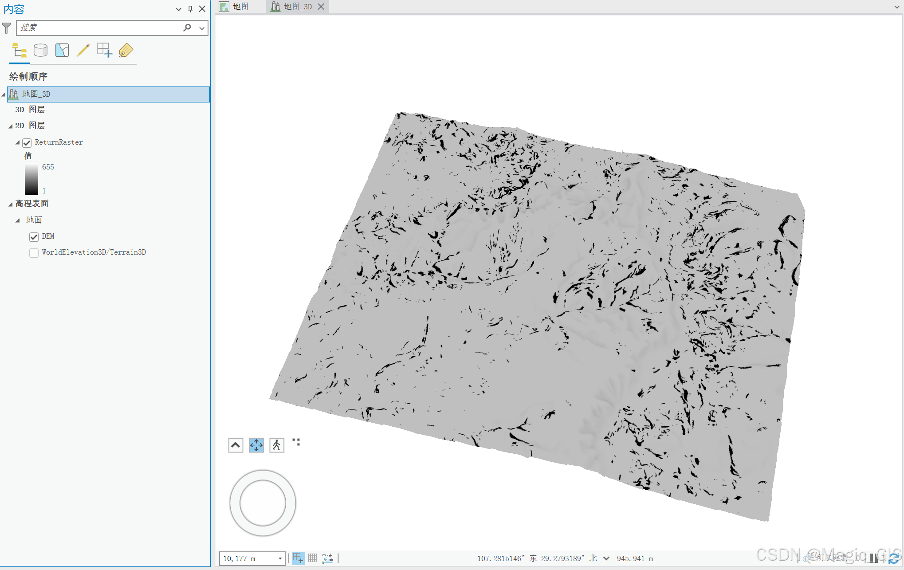
Task: Collapse navigator with up-arrow button
Action: click(236, 445)
